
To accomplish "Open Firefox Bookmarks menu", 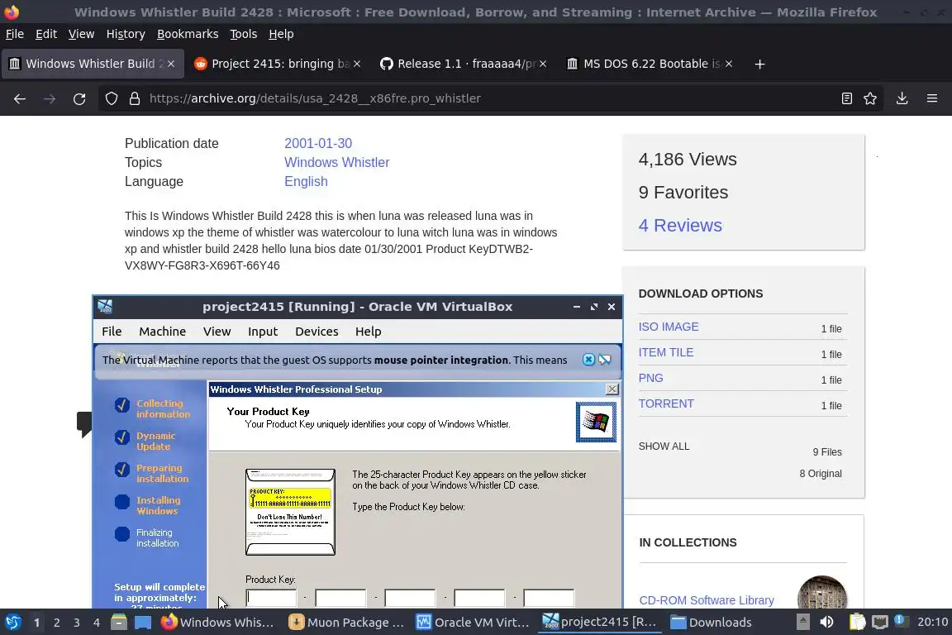I will (188, 34).
